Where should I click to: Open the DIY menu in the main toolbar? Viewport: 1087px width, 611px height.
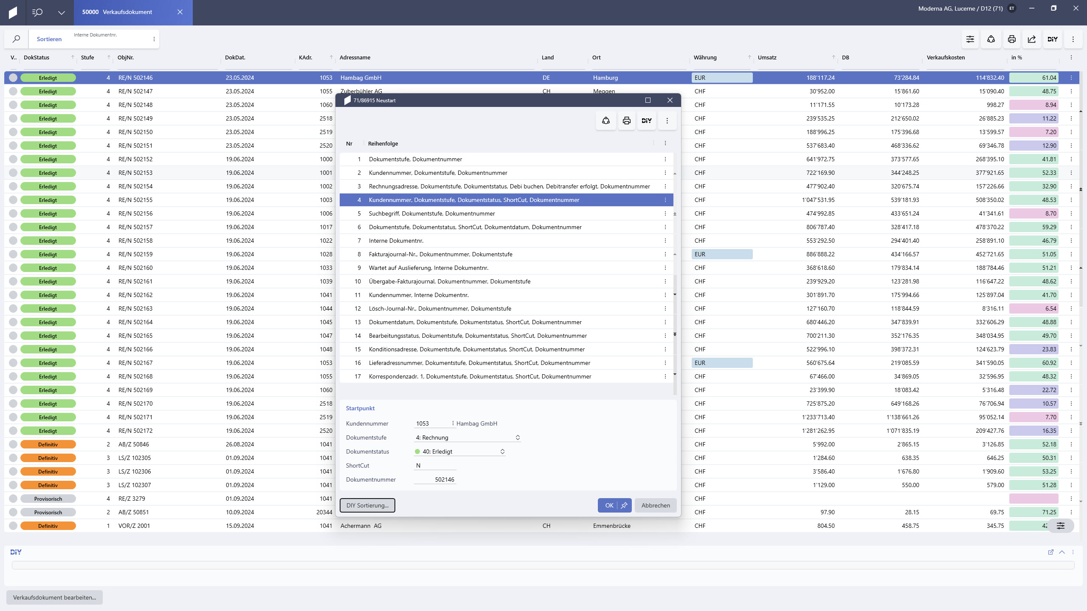click(1053, 39)
